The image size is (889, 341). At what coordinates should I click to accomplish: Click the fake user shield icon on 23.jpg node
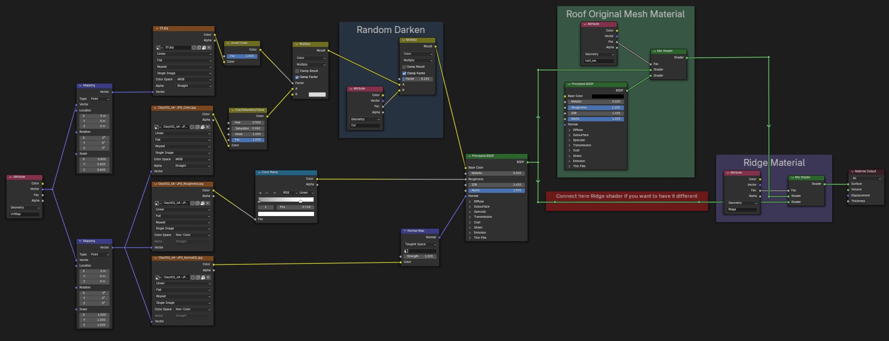pyautogui.click(x=194, y=47)
